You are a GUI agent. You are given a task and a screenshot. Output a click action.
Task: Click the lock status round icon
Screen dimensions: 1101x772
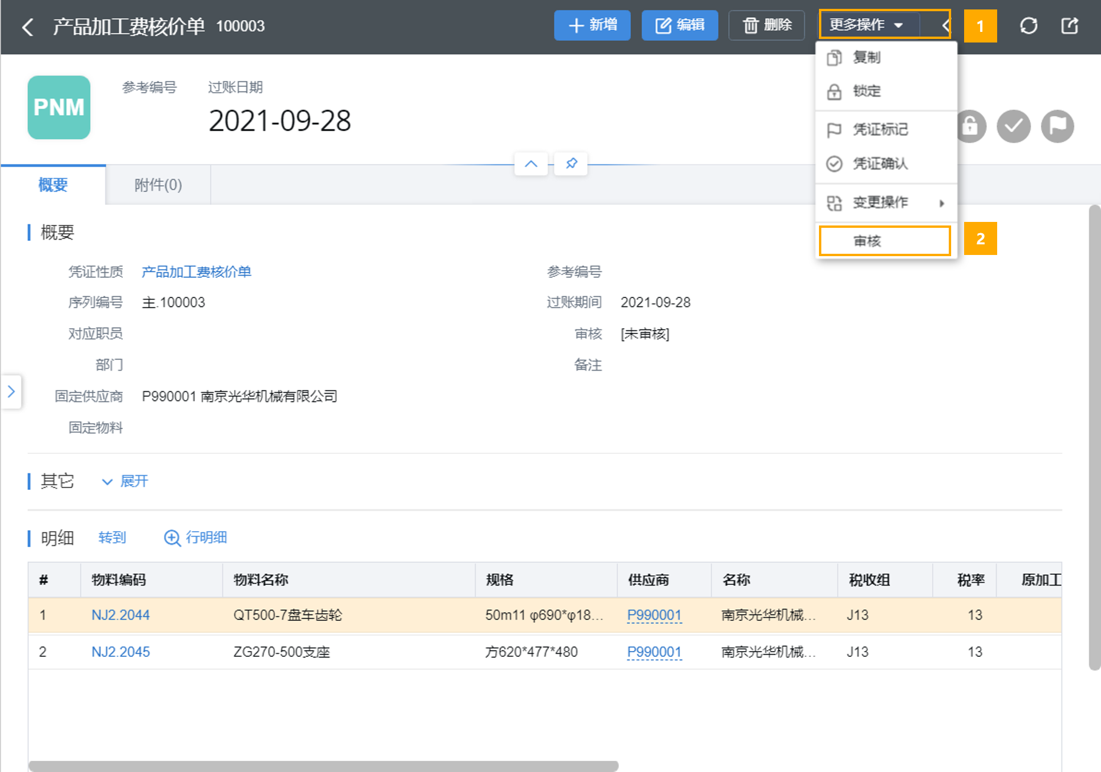[969, 126]
